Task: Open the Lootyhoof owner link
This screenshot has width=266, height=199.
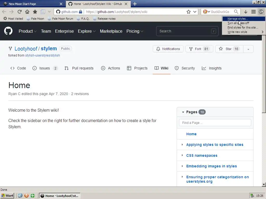Action: (x=26, y=48)
